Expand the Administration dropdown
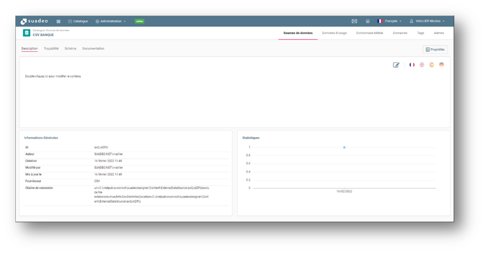 click(x=110, y=21)
